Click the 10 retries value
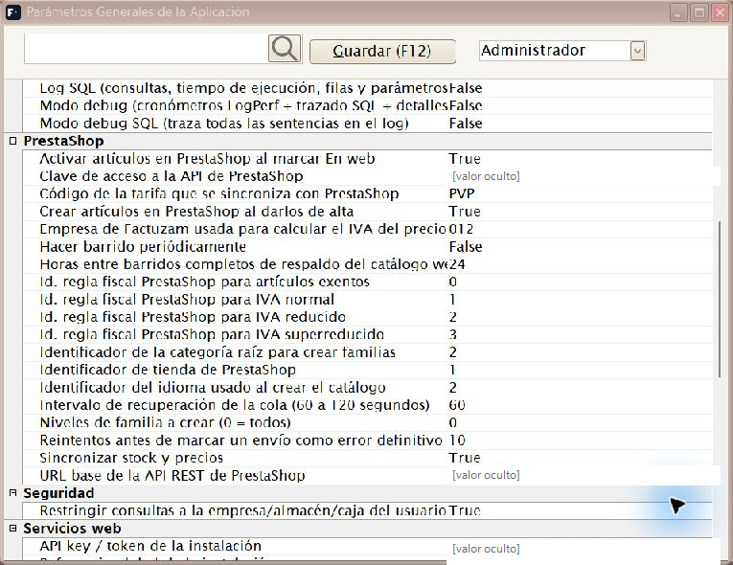733x565 pixels. click(457, 441)
